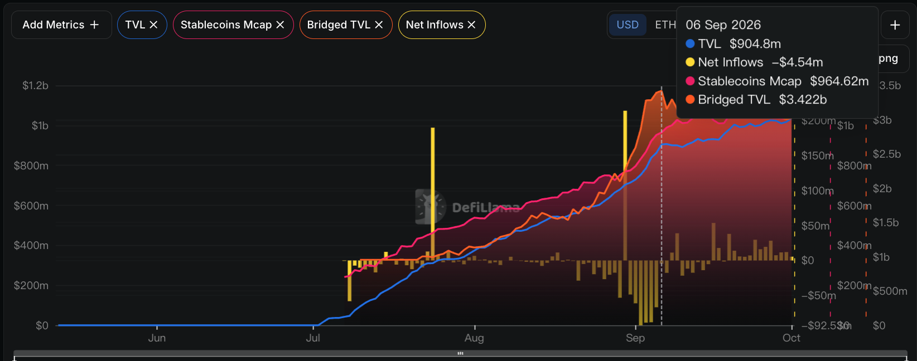Click the Stablecoins Mcap $964.62m tooltip row
The image size is (917, 361).
(x=777, y=81)
